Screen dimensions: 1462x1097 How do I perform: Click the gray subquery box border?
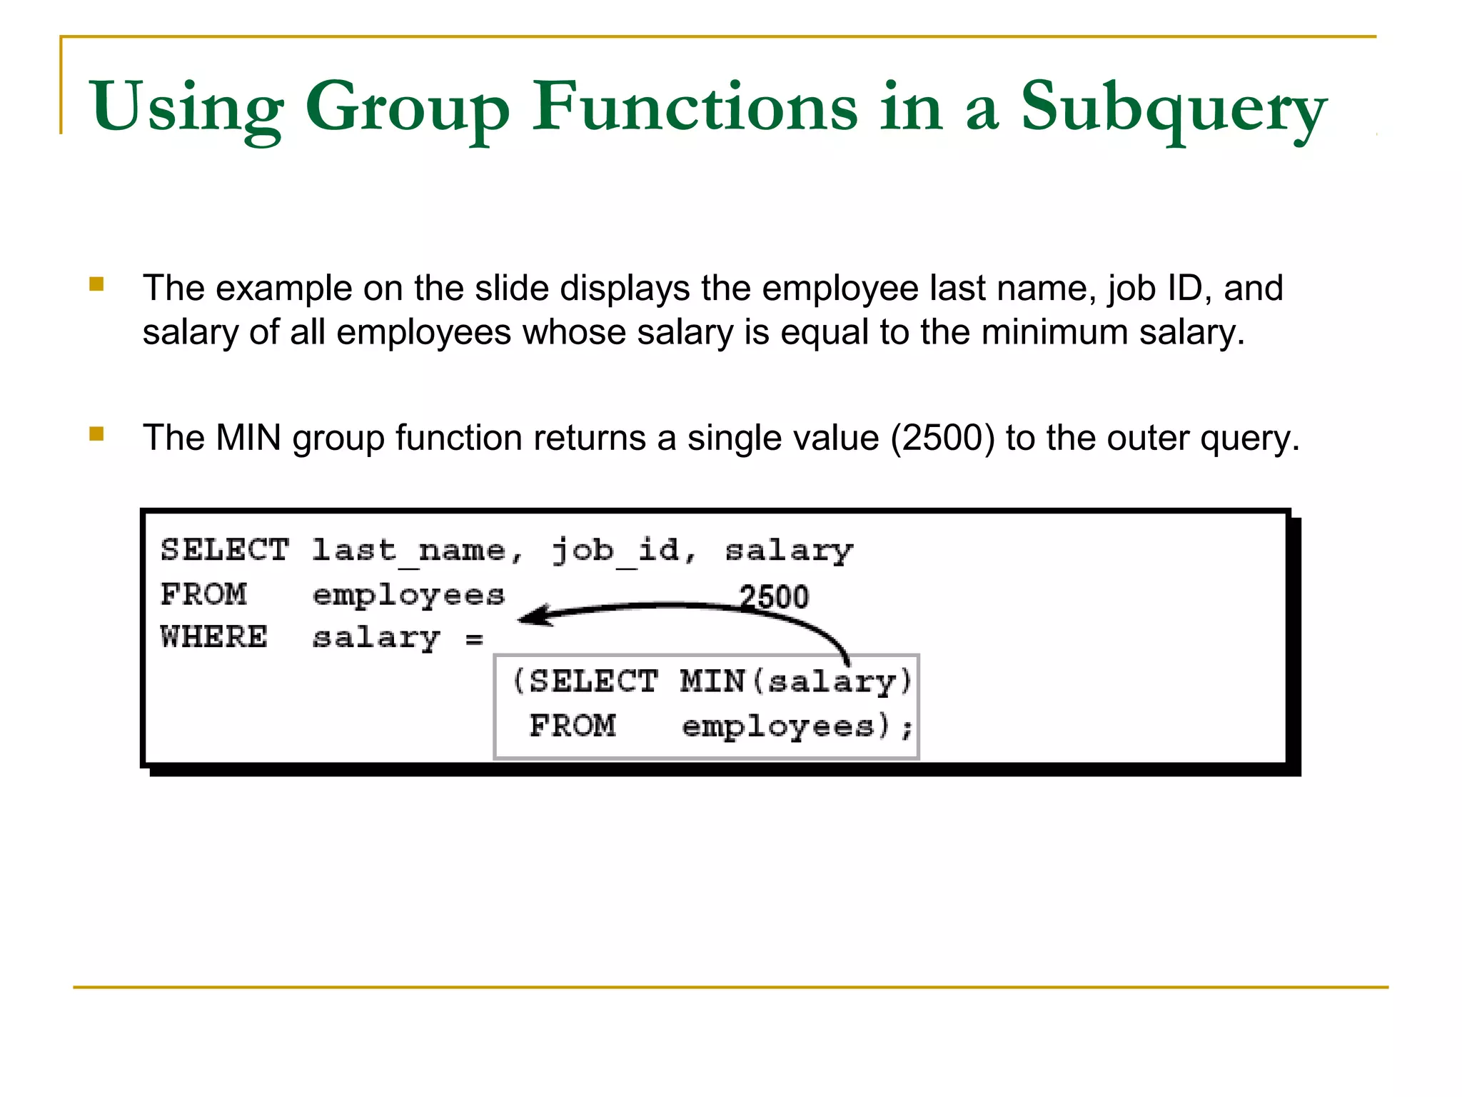495,707
